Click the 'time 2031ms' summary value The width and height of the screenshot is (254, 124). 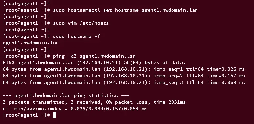pyautogui.click(x=170, y=102)
